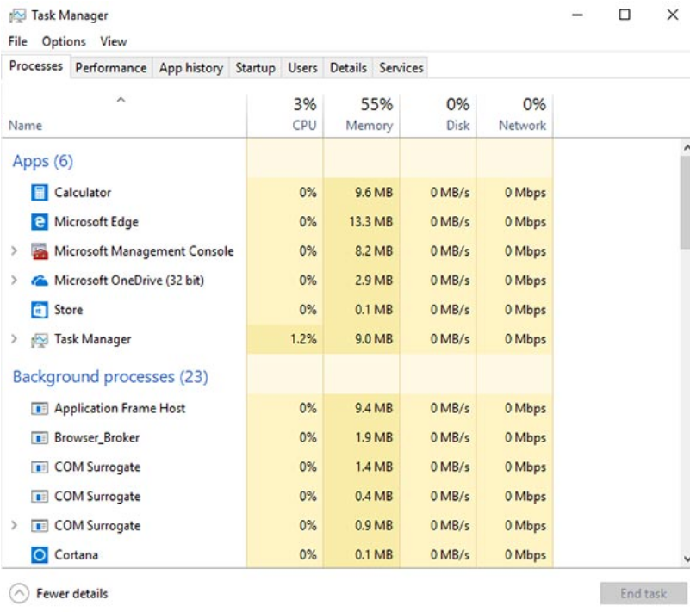Select the Calculator process name
Viewport: 690px width, 612px height.
83,193
